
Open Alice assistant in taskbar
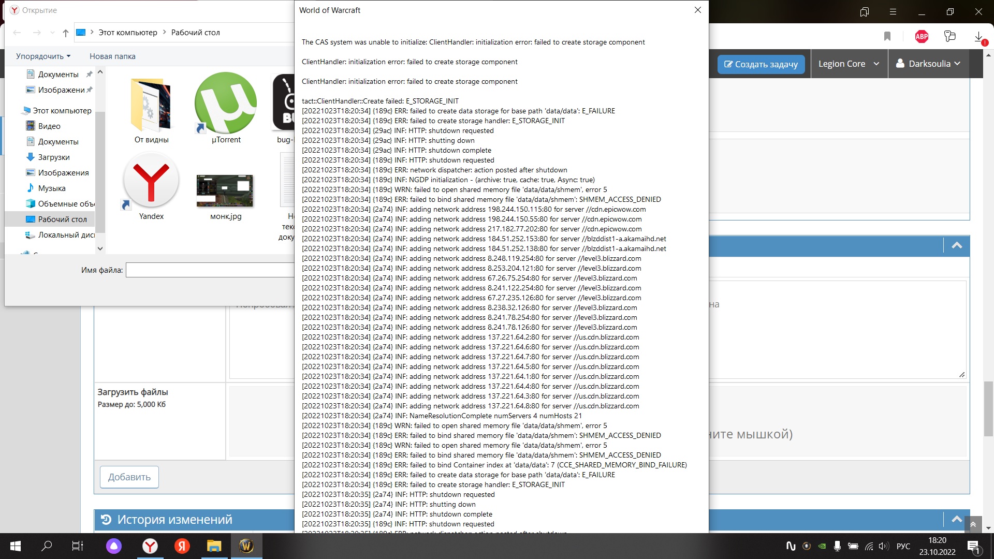click(114, 546)
